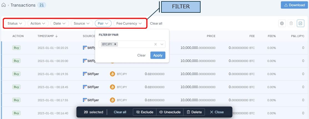Click Clear in the pair filter popup
The width and height of the screenshot is (309, 119).
[x=141, y=55]
